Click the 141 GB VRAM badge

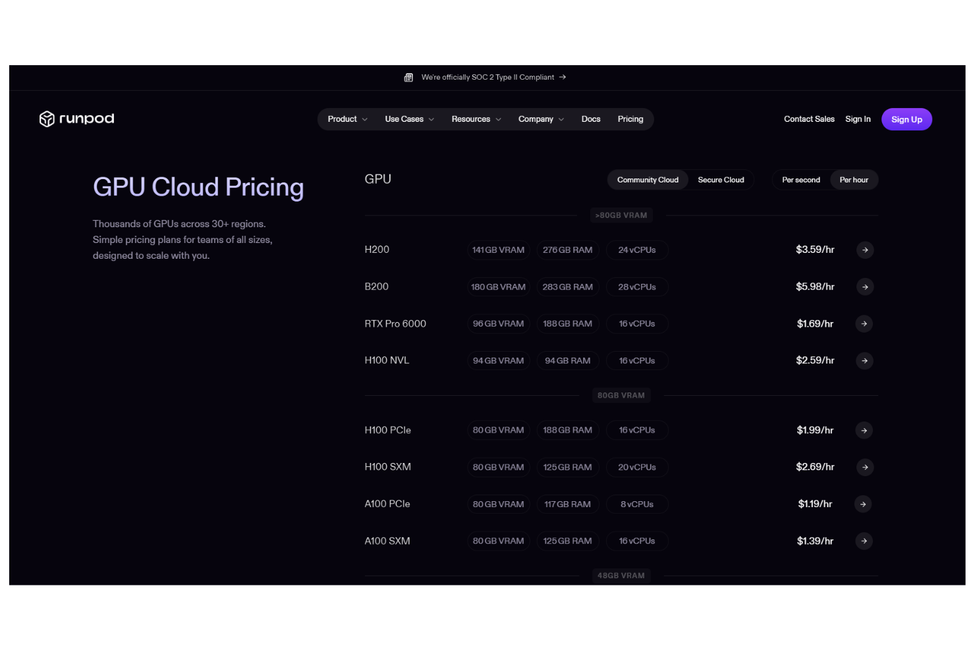click(498, 250)
